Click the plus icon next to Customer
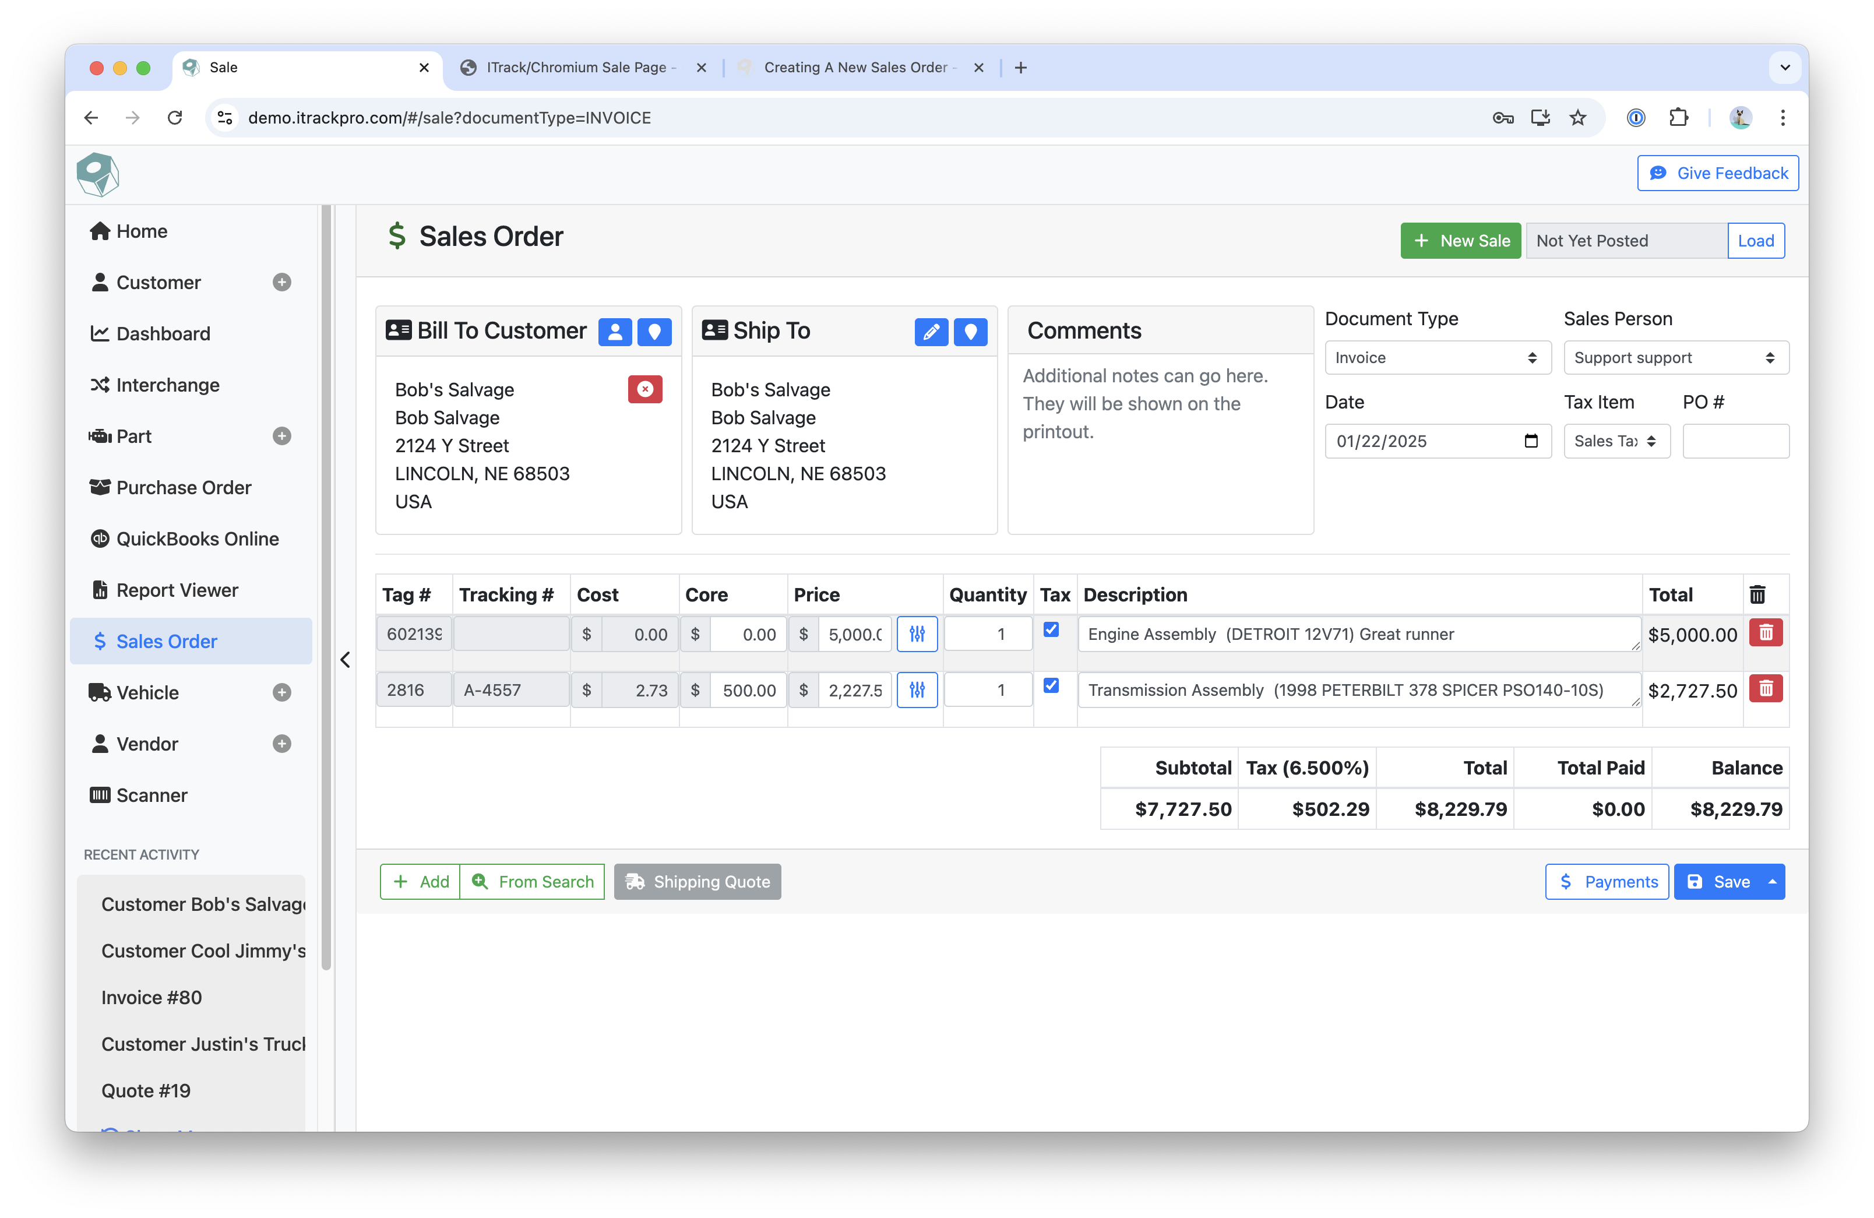The width and height of the screenshot is (1874, 1218). pos(282,282)
